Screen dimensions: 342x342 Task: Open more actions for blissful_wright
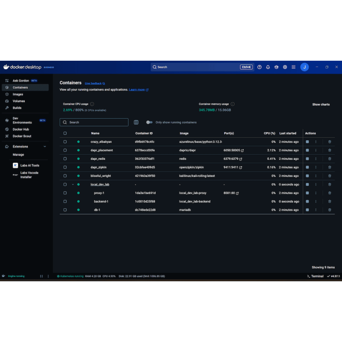pyautogui.click(x=315, y=176)
